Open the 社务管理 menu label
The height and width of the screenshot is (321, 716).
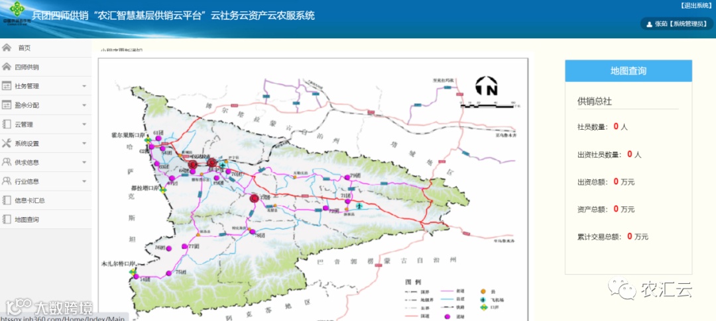pyautogui.click(x=27, y=86)
